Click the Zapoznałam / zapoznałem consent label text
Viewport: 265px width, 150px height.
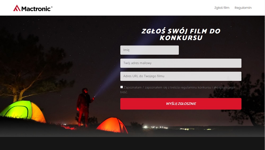pos(177,90)
